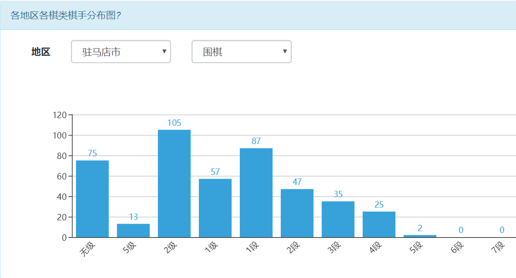Select the 2段 bar showing 47

point(297,213)
